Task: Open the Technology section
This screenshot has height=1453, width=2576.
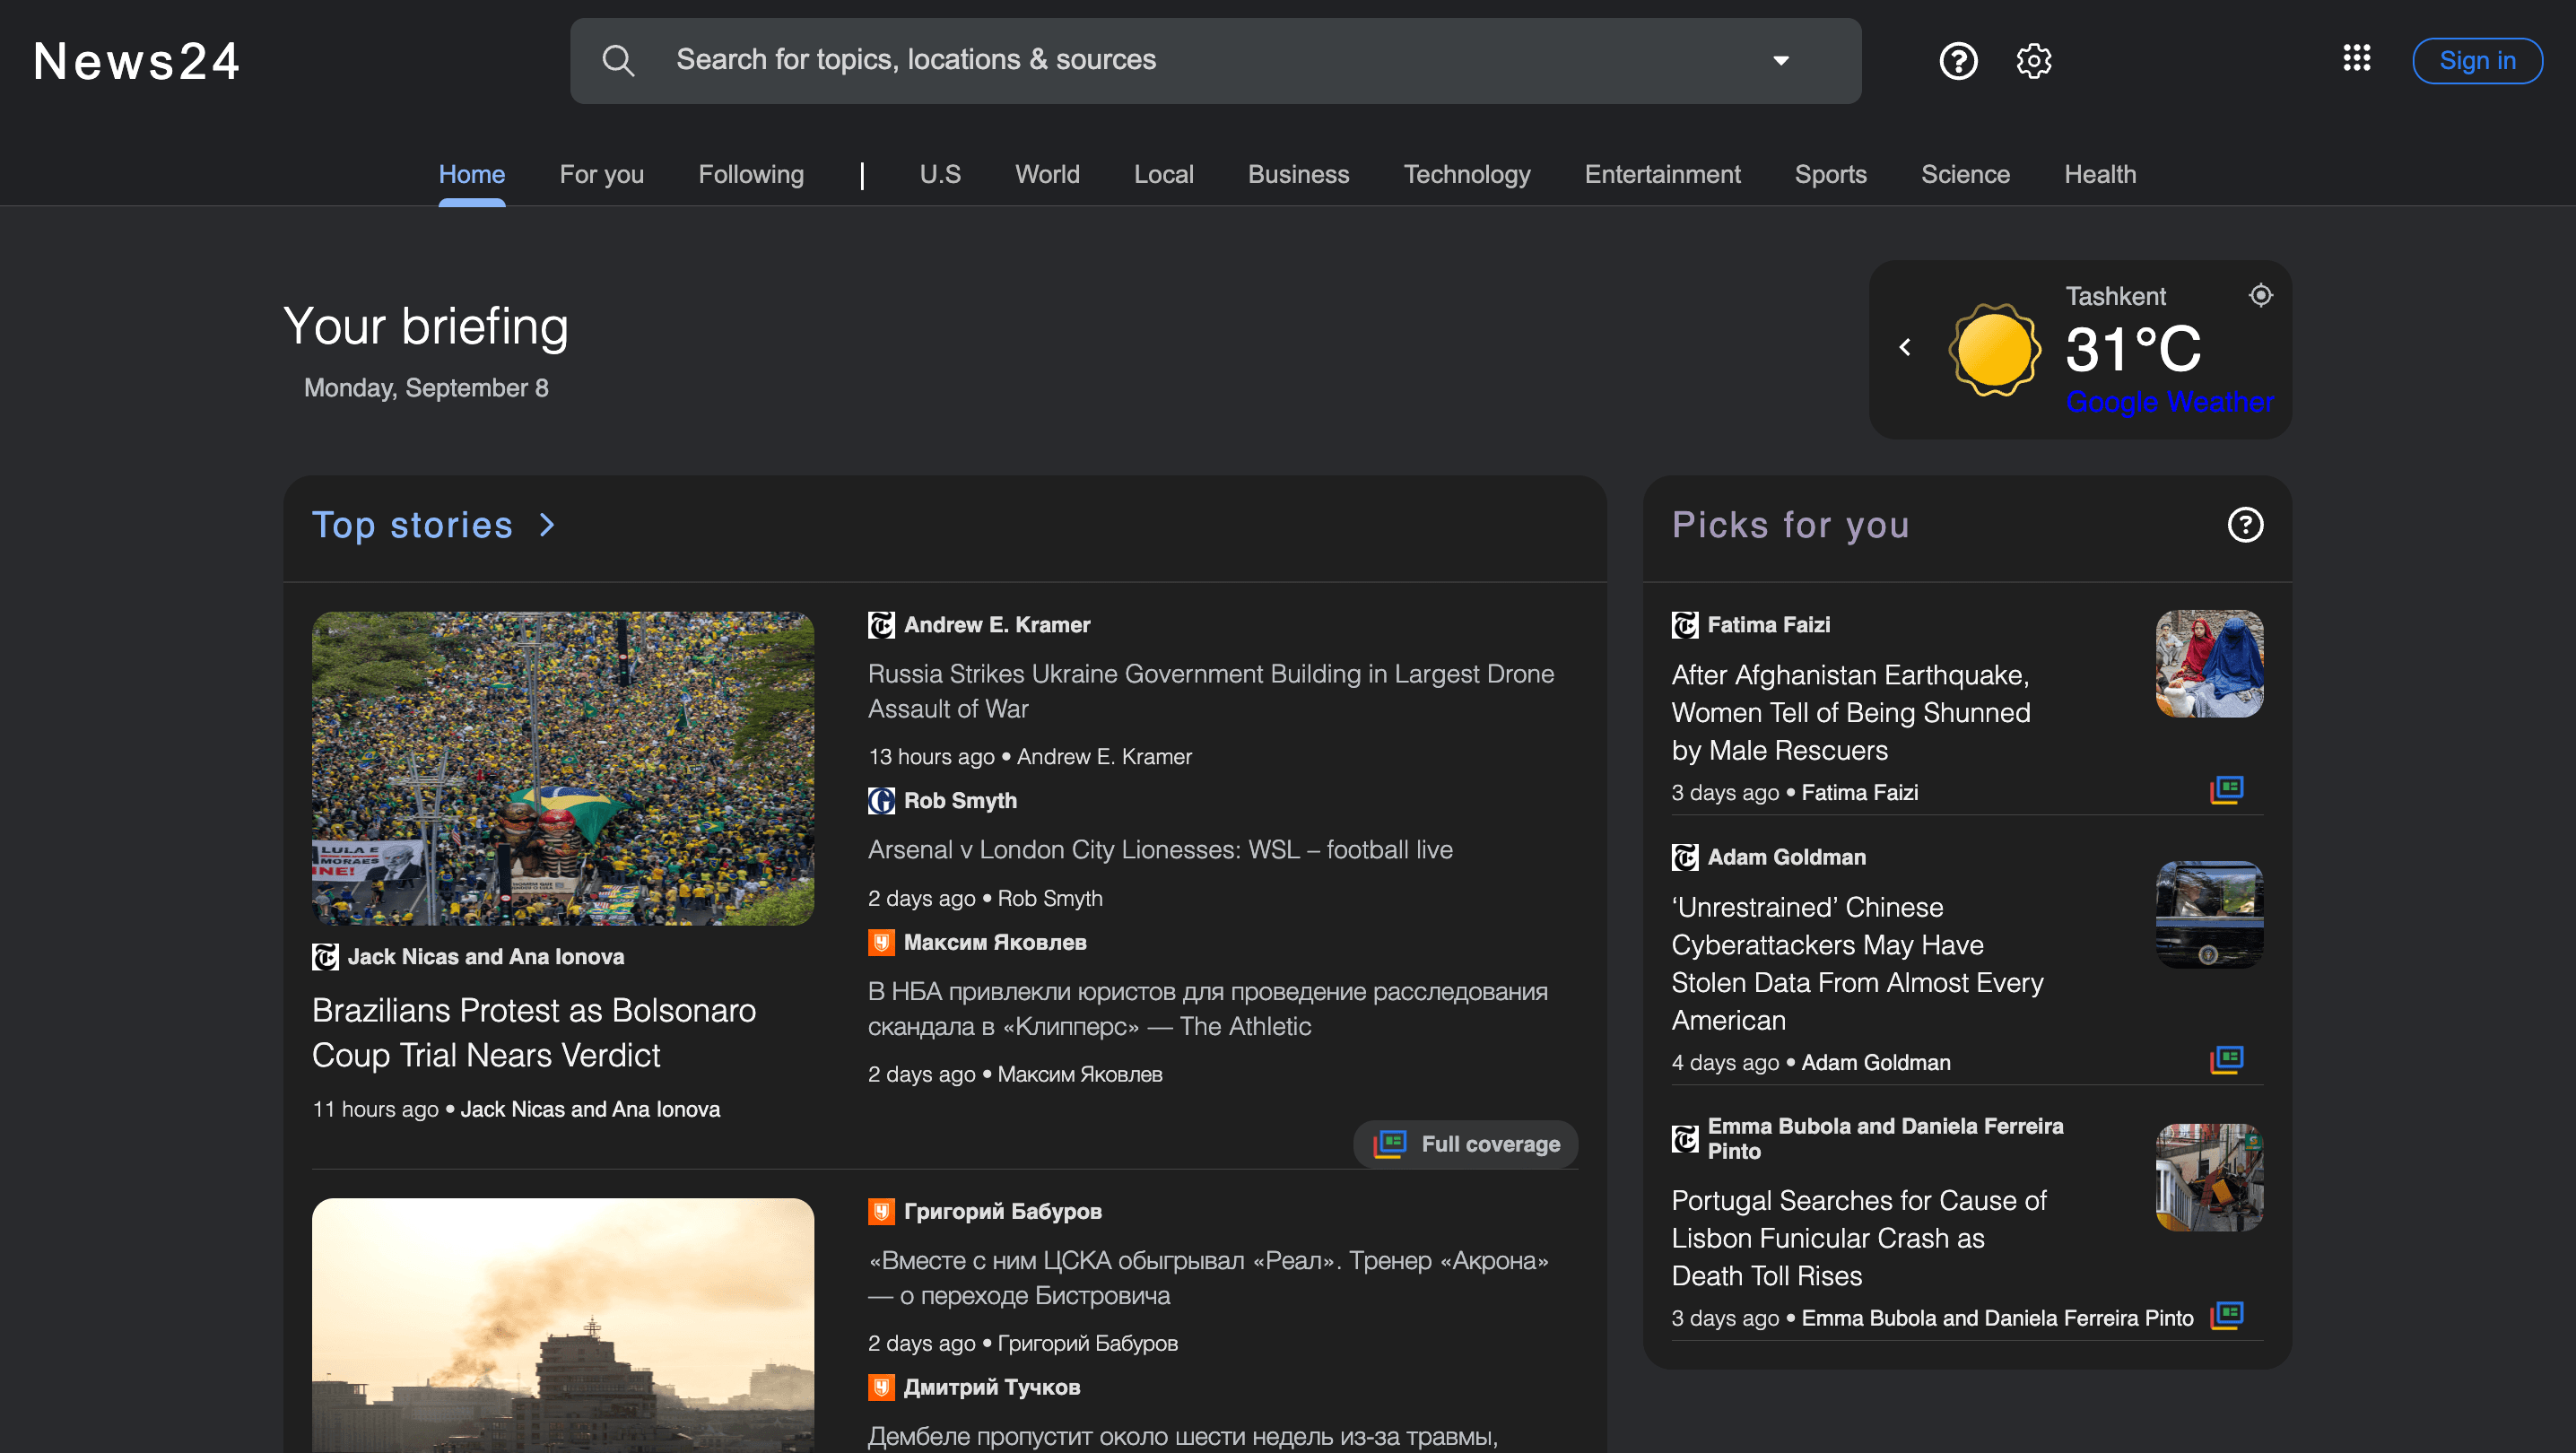Action: point(1467,174)
